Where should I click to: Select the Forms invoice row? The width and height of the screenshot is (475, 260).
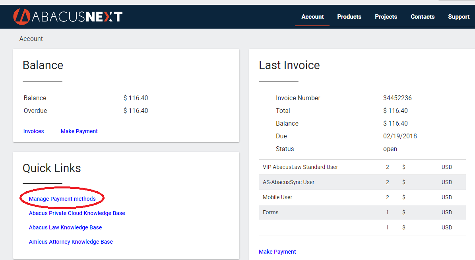(x=362, y=212)
